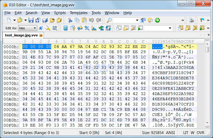Image resolution: width=213 pixels, height=138 pixels.
Task: Click the binary 0100 0001 view icon
Action: coord(55,28)
